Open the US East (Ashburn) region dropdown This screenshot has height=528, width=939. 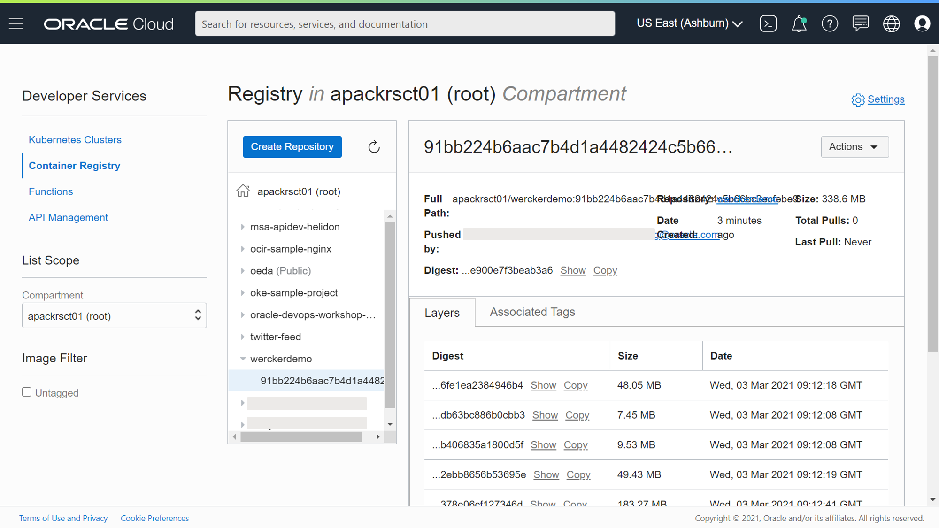(689, 23)
